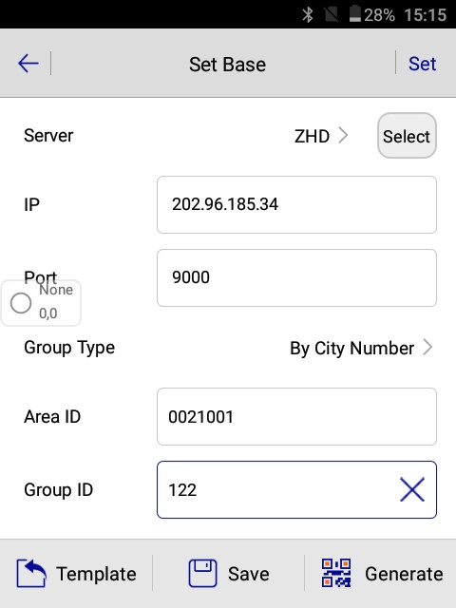The image size is (456, 608).
Task: Tap the no-SIM status bar icon
Action: click(x=332, y=15)
